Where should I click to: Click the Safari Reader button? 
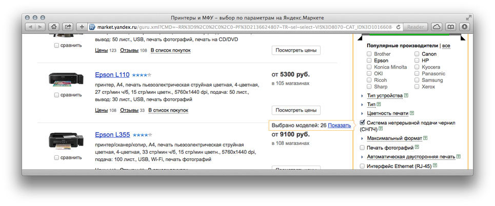click(415, 27)
